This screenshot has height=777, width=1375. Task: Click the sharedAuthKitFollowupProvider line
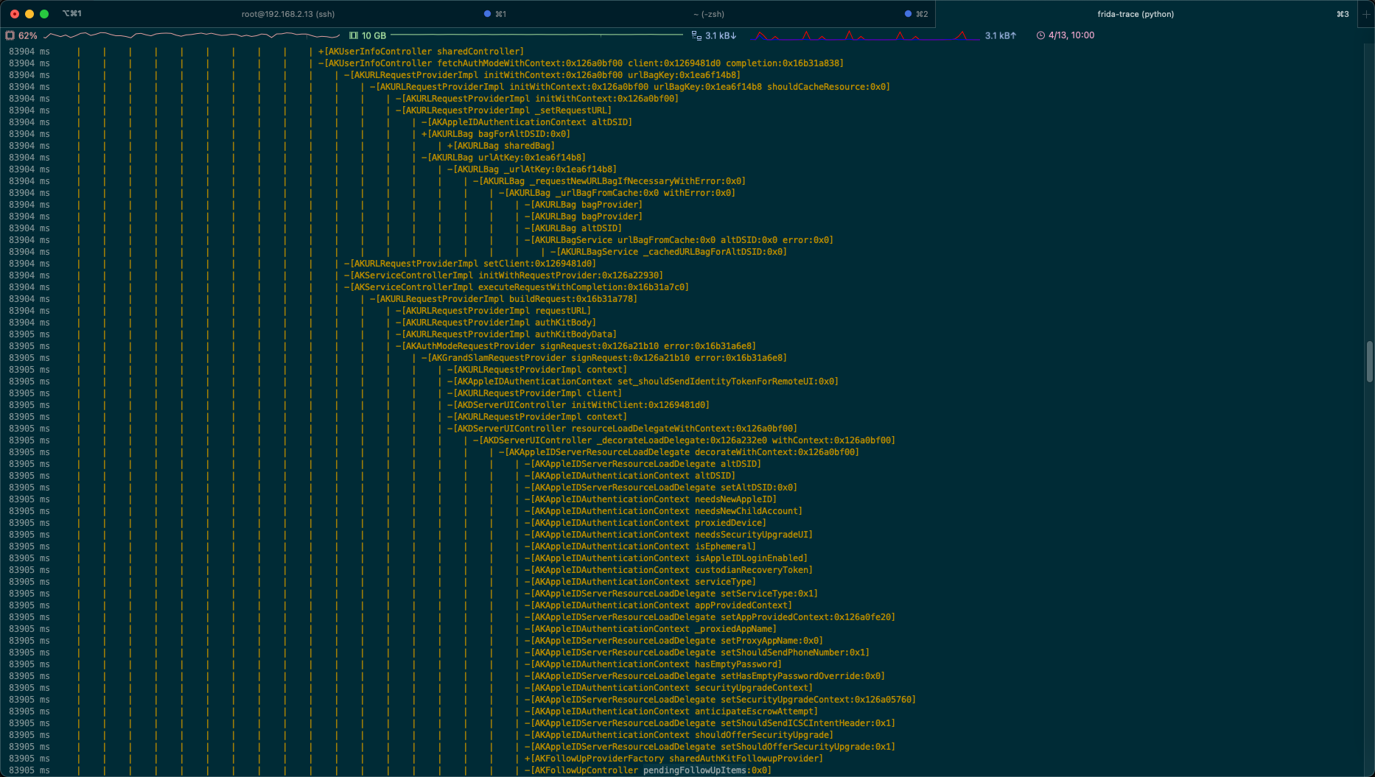673,759
